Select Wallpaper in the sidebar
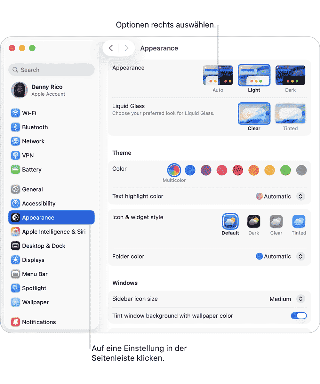Screen dimensions: 320x384 point(35,302)
